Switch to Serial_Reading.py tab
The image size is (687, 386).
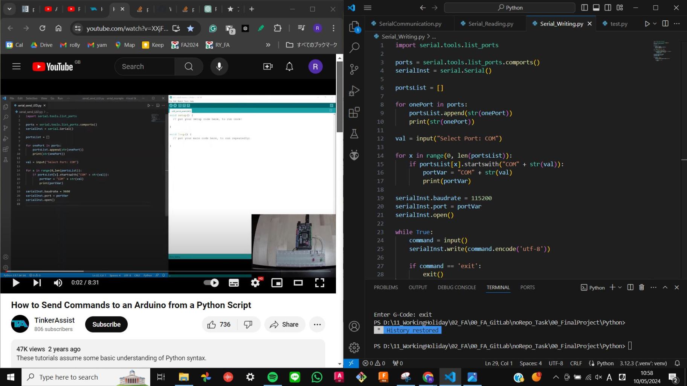coord(490,24)
